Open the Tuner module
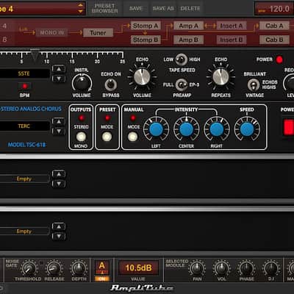Screen dimensions: 294x294 [98, 32]
